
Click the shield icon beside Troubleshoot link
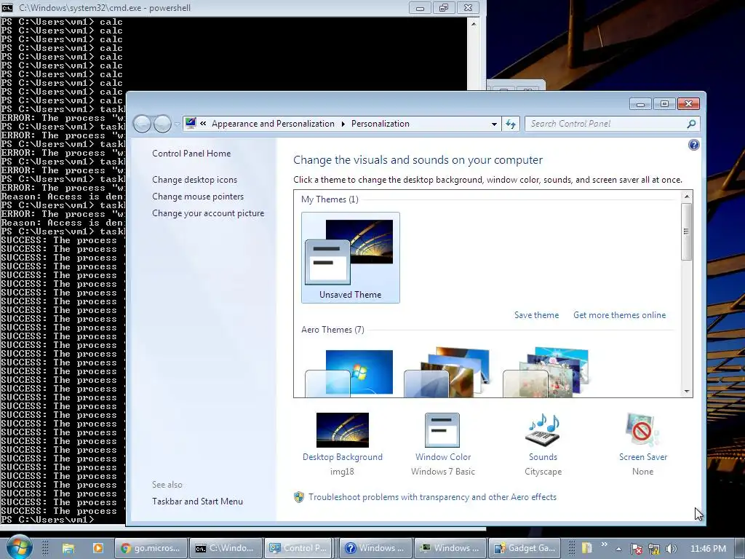[299, 497]
